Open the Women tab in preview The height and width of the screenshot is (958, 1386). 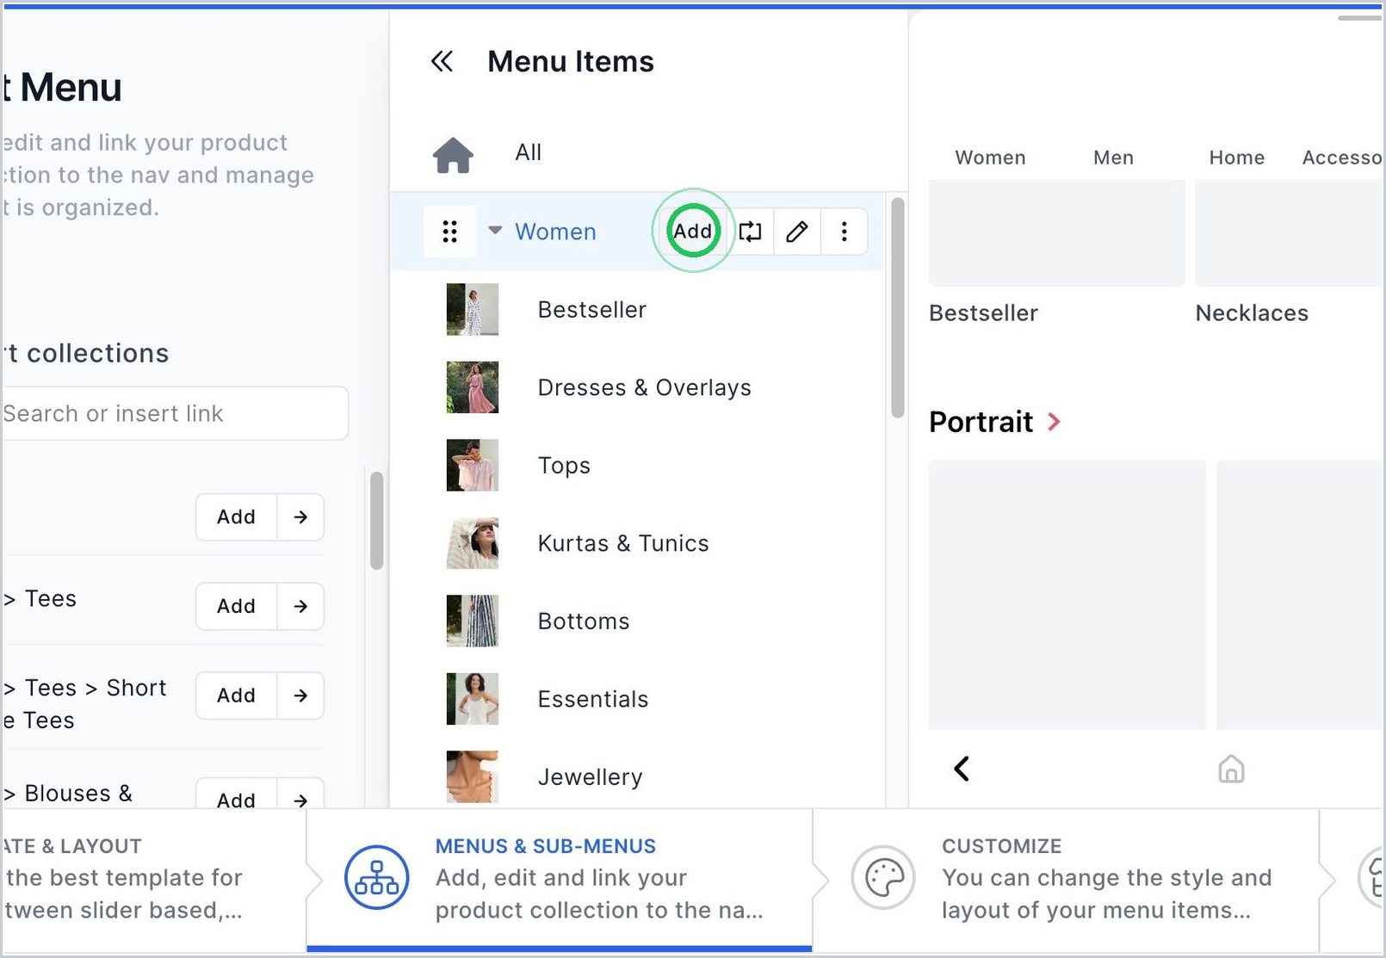coord(990,158)
